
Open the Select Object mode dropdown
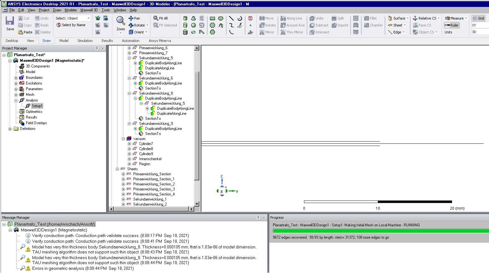point(88,18)
